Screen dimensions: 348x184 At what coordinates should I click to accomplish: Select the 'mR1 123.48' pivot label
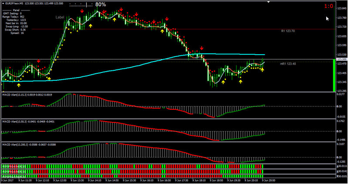[287, 64]
